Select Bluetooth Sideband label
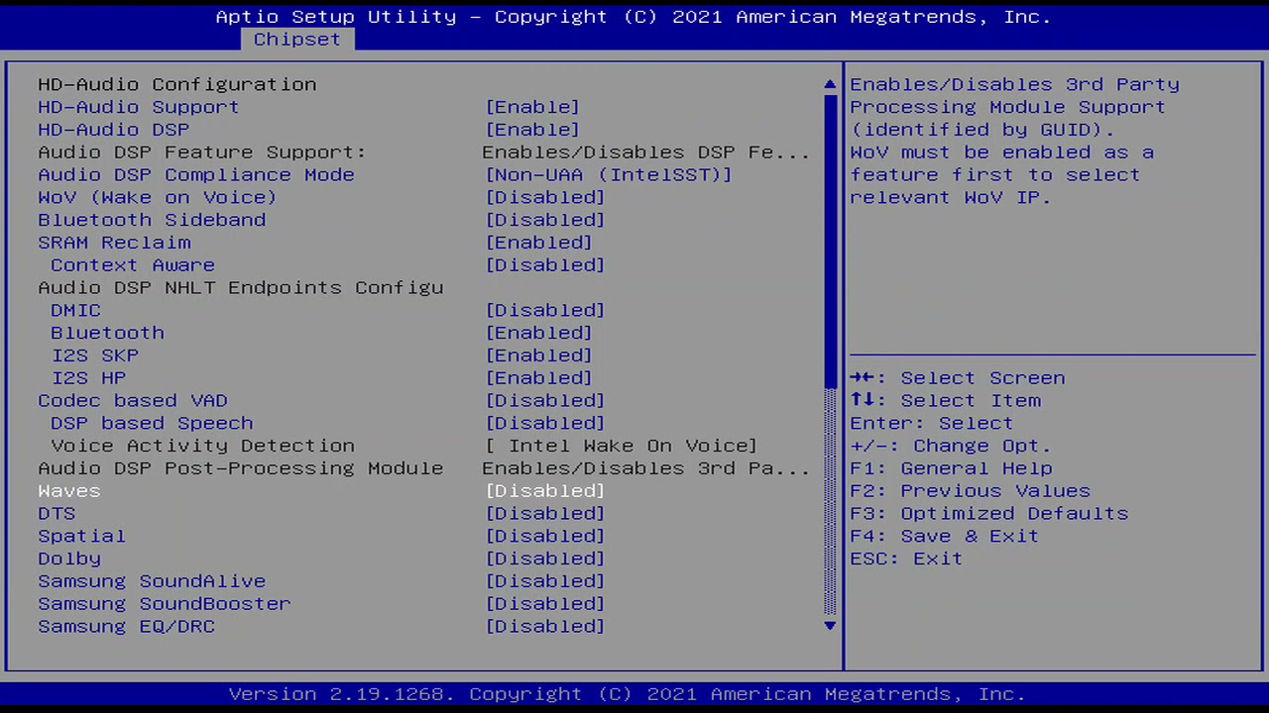Screen dimensions: 1269x713 pyautogui.click(x=152, y=220)
